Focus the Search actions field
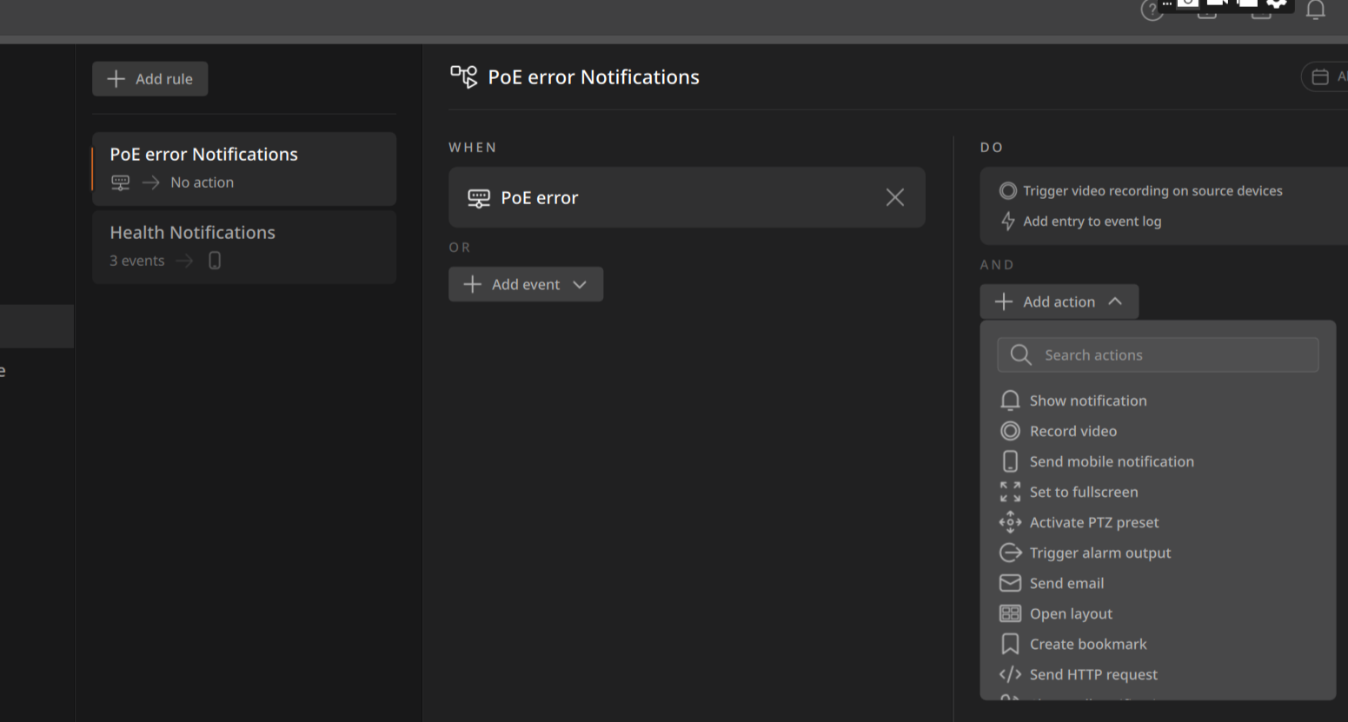 [x=1158, y=354]
